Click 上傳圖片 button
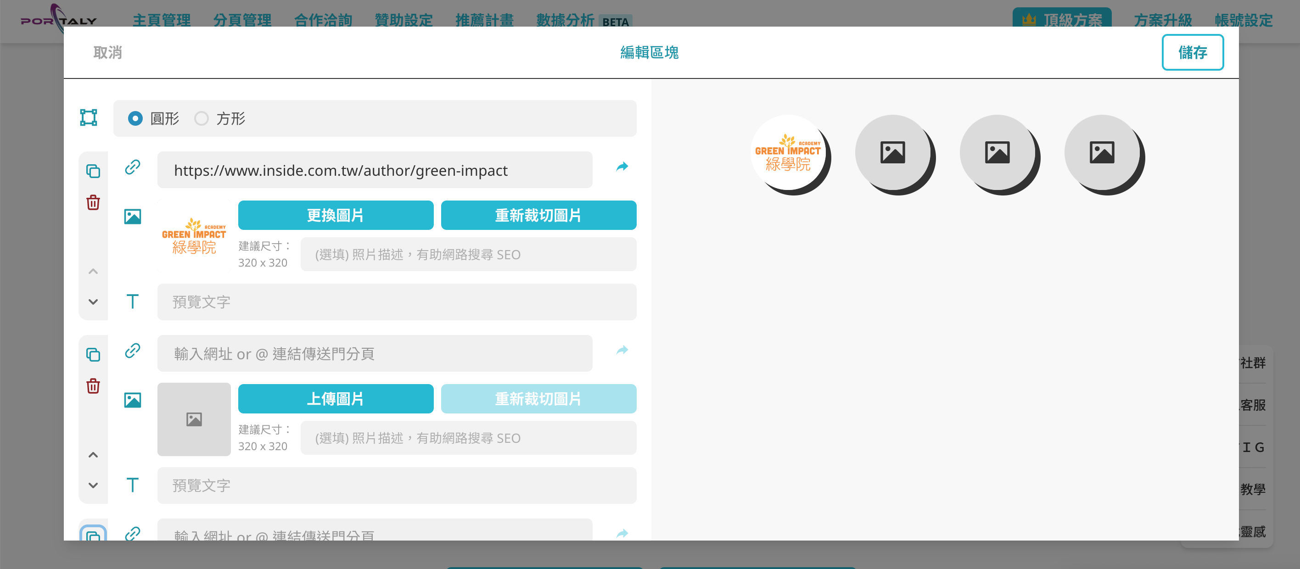 [336, 399]
